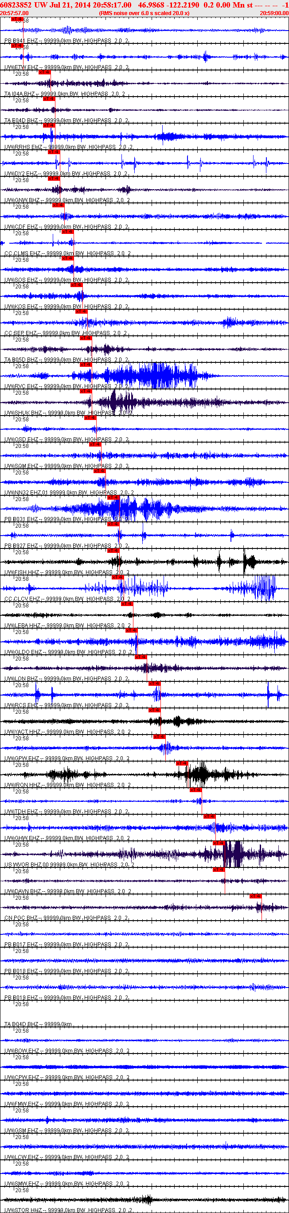The image size is (289, 1213).
Task: Select the TA I04A BHZ channel label
Action: [x=20, y=94]
